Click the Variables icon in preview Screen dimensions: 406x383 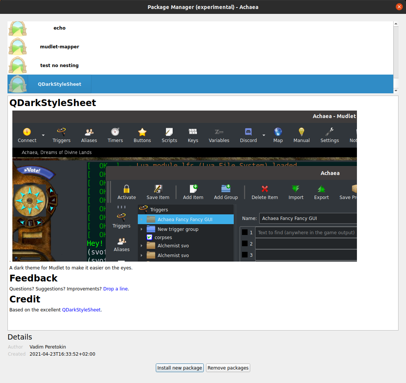pyautogui.click(x=219, y=132)
